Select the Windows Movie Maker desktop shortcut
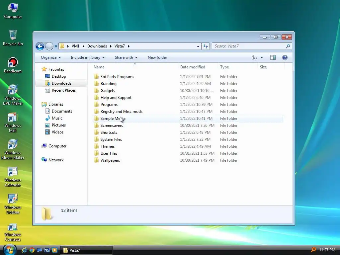This screenshot has width=340, height=255. [13, 149]
